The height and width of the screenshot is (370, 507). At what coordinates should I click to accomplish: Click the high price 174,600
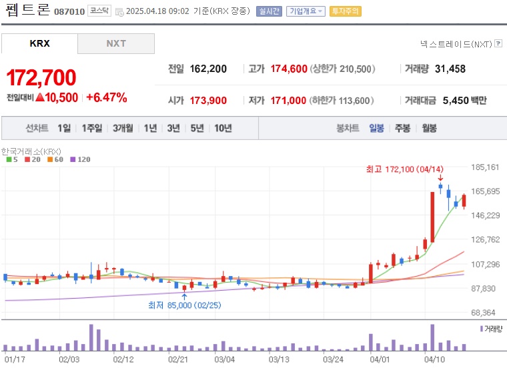pos(289,69)
